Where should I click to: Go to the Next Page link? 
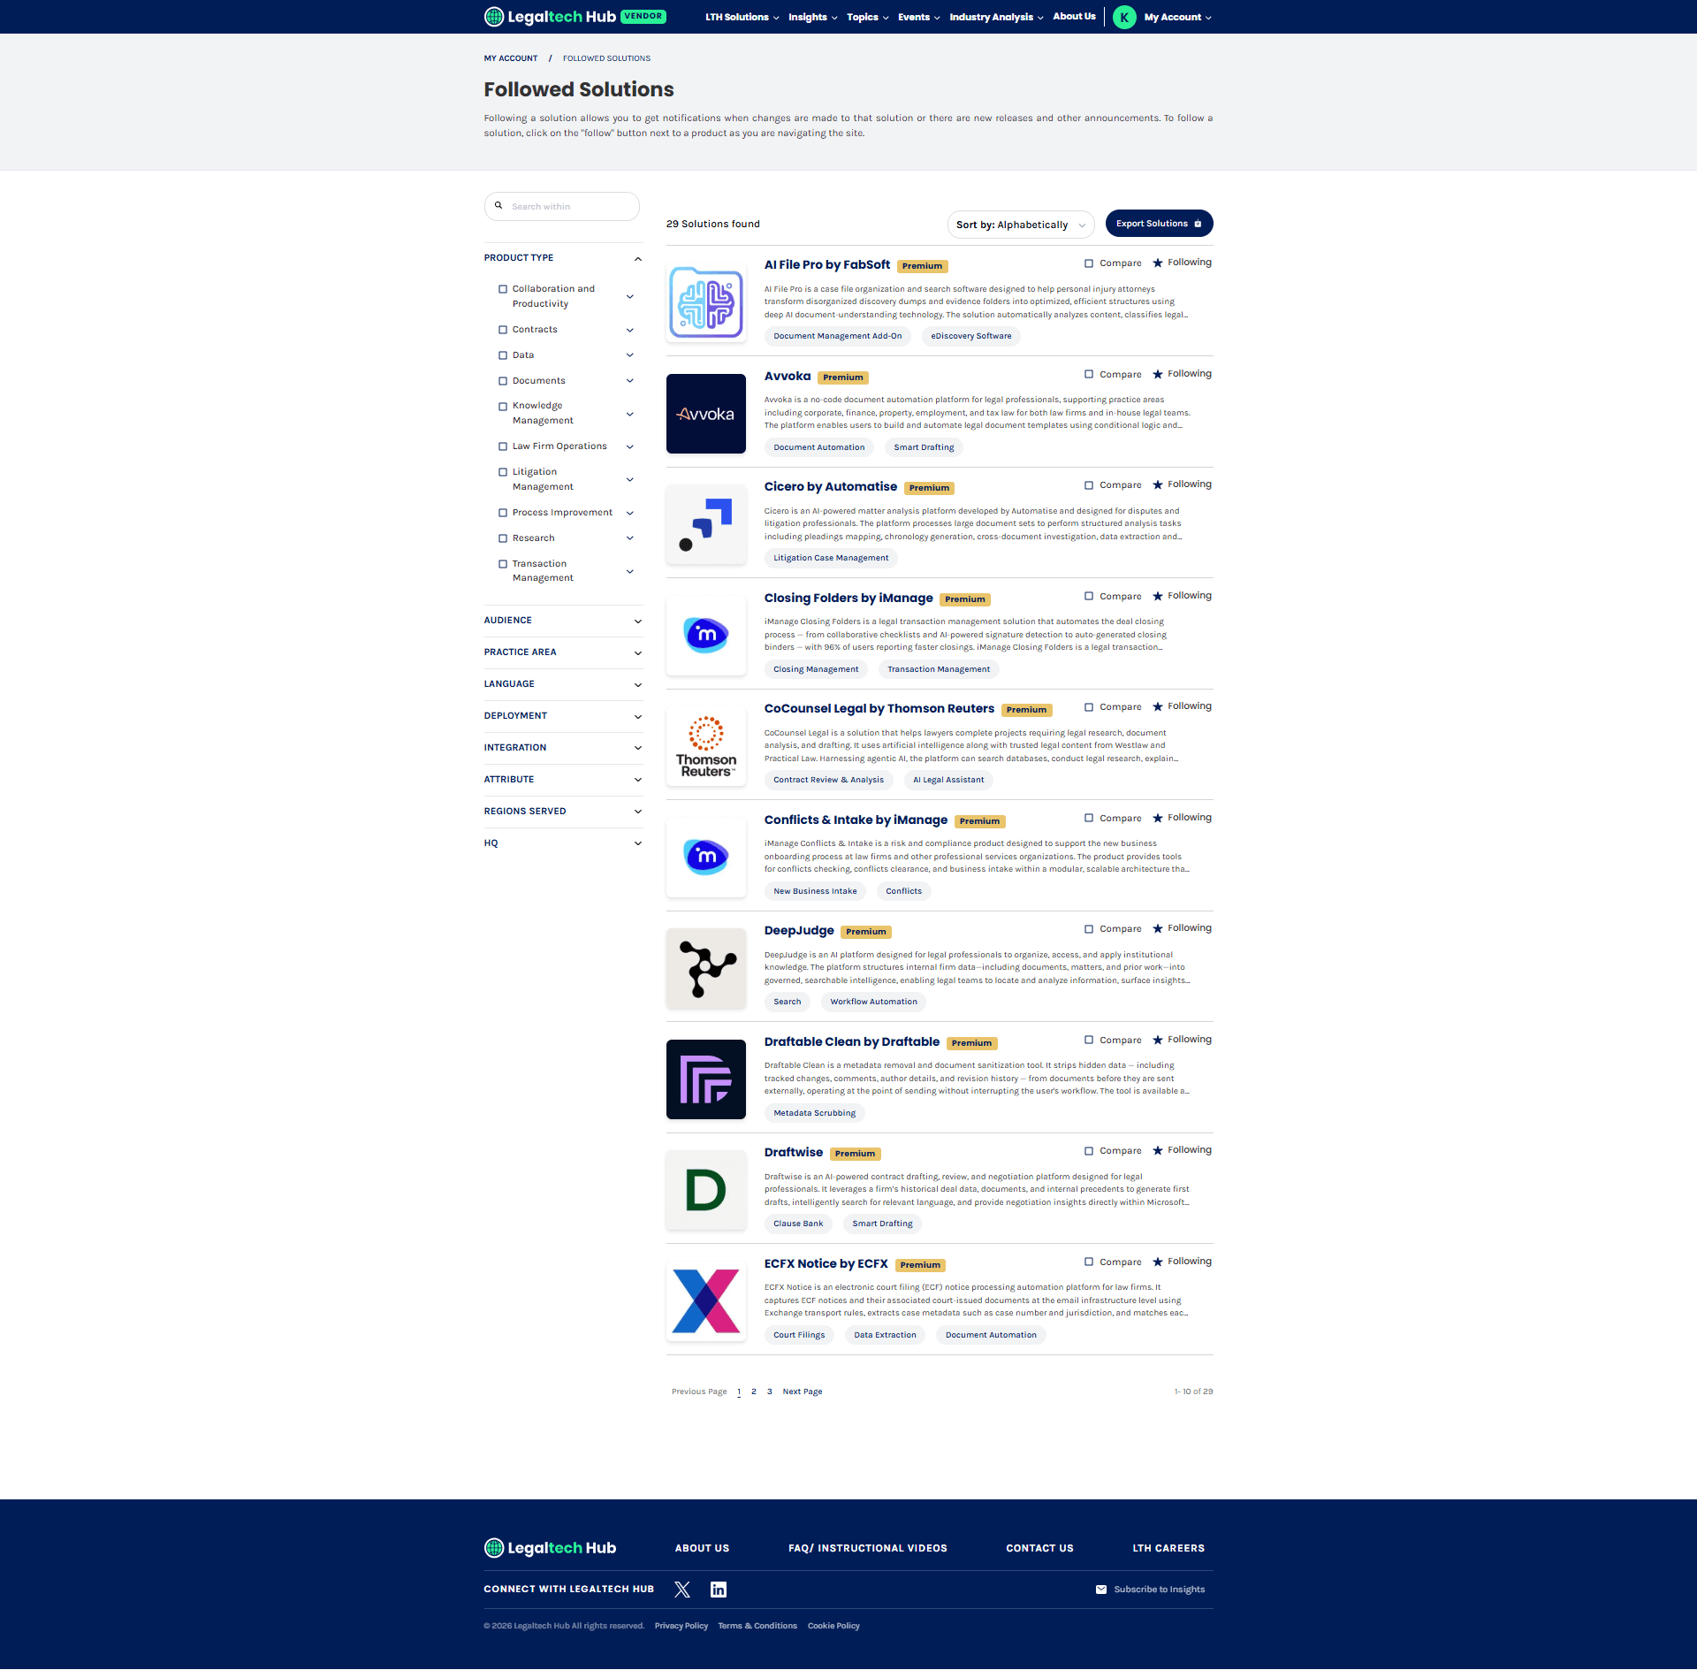[x=802, y=1392]
